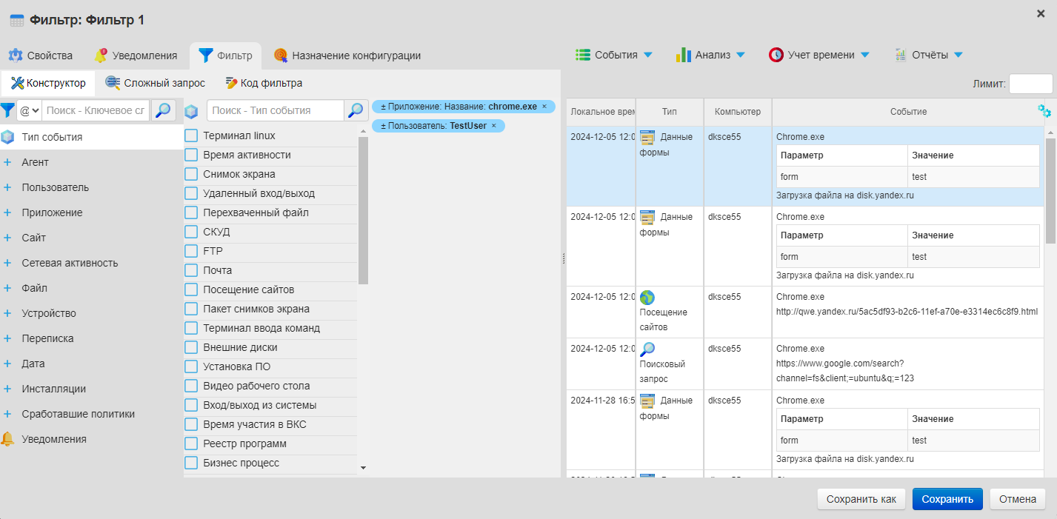
Task: Click the table settings gears icon
Action: pos(1044,111)
